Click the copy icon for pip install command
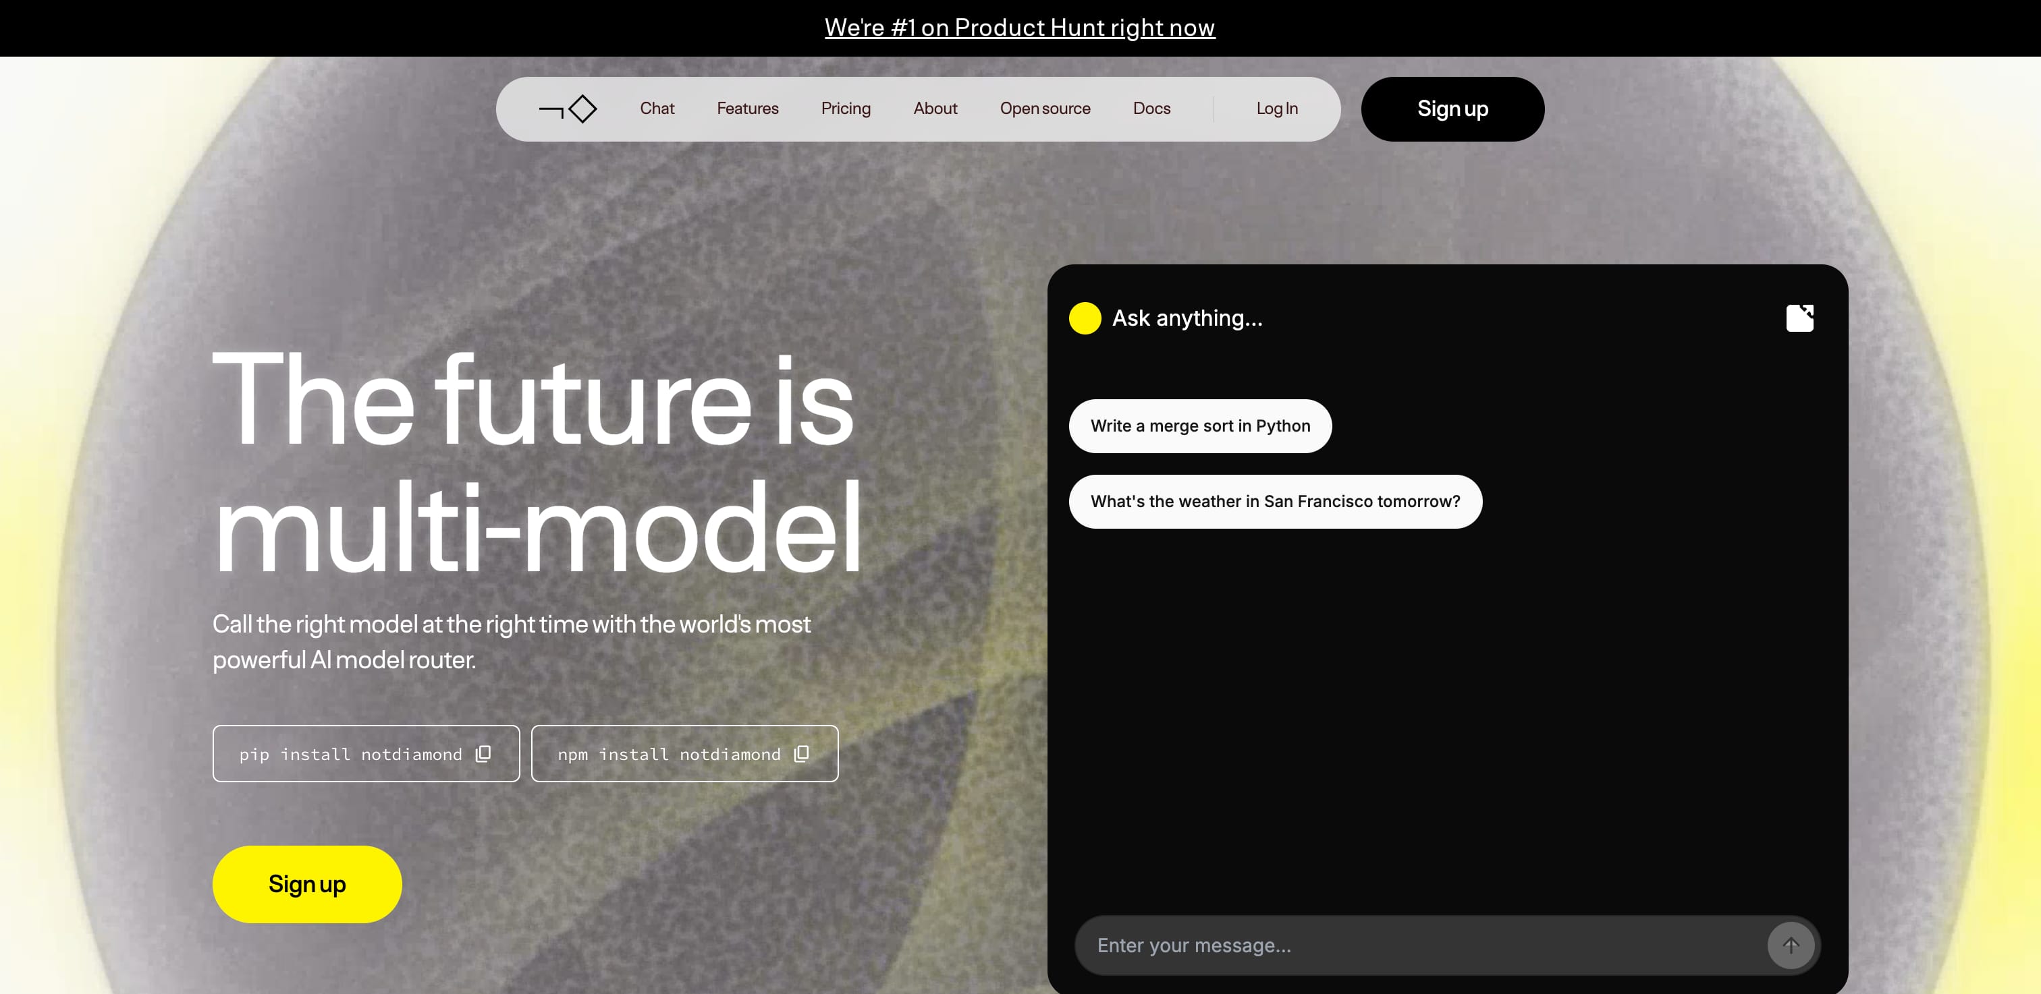2041x994 pixels. pyautogui.click(x=487, y=755)
